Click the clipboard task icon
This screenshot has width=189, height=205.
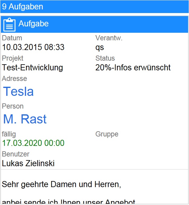pos(9,24)
